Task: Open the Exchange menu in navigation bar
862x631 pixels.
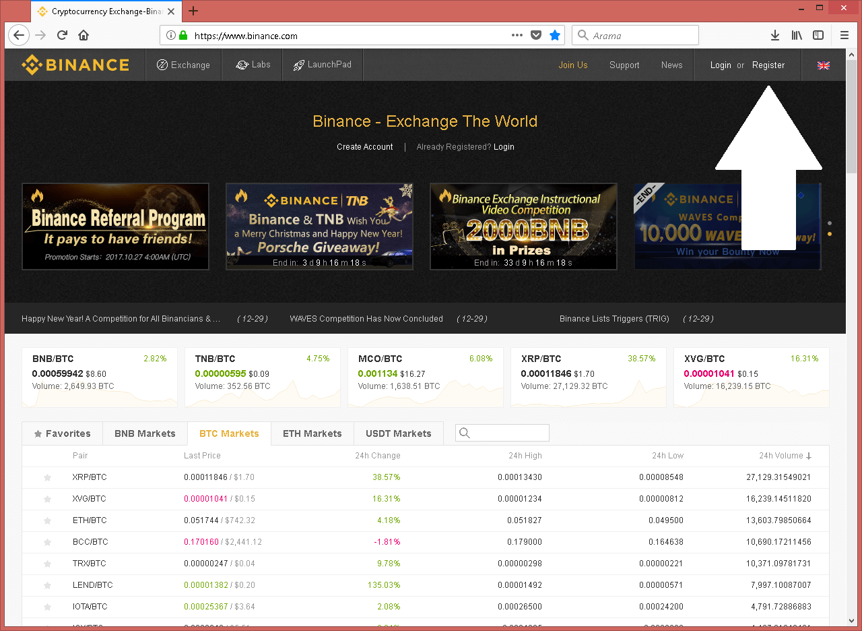Action: tap(183, 65)
